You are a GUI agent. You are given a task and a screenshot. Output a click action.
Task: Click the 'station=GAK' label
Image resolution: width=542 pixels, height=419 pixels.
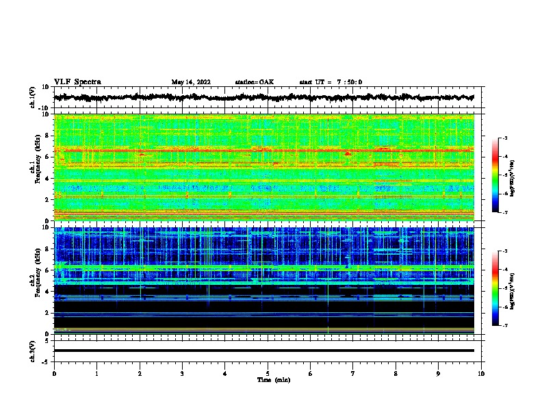click(255, 82)
